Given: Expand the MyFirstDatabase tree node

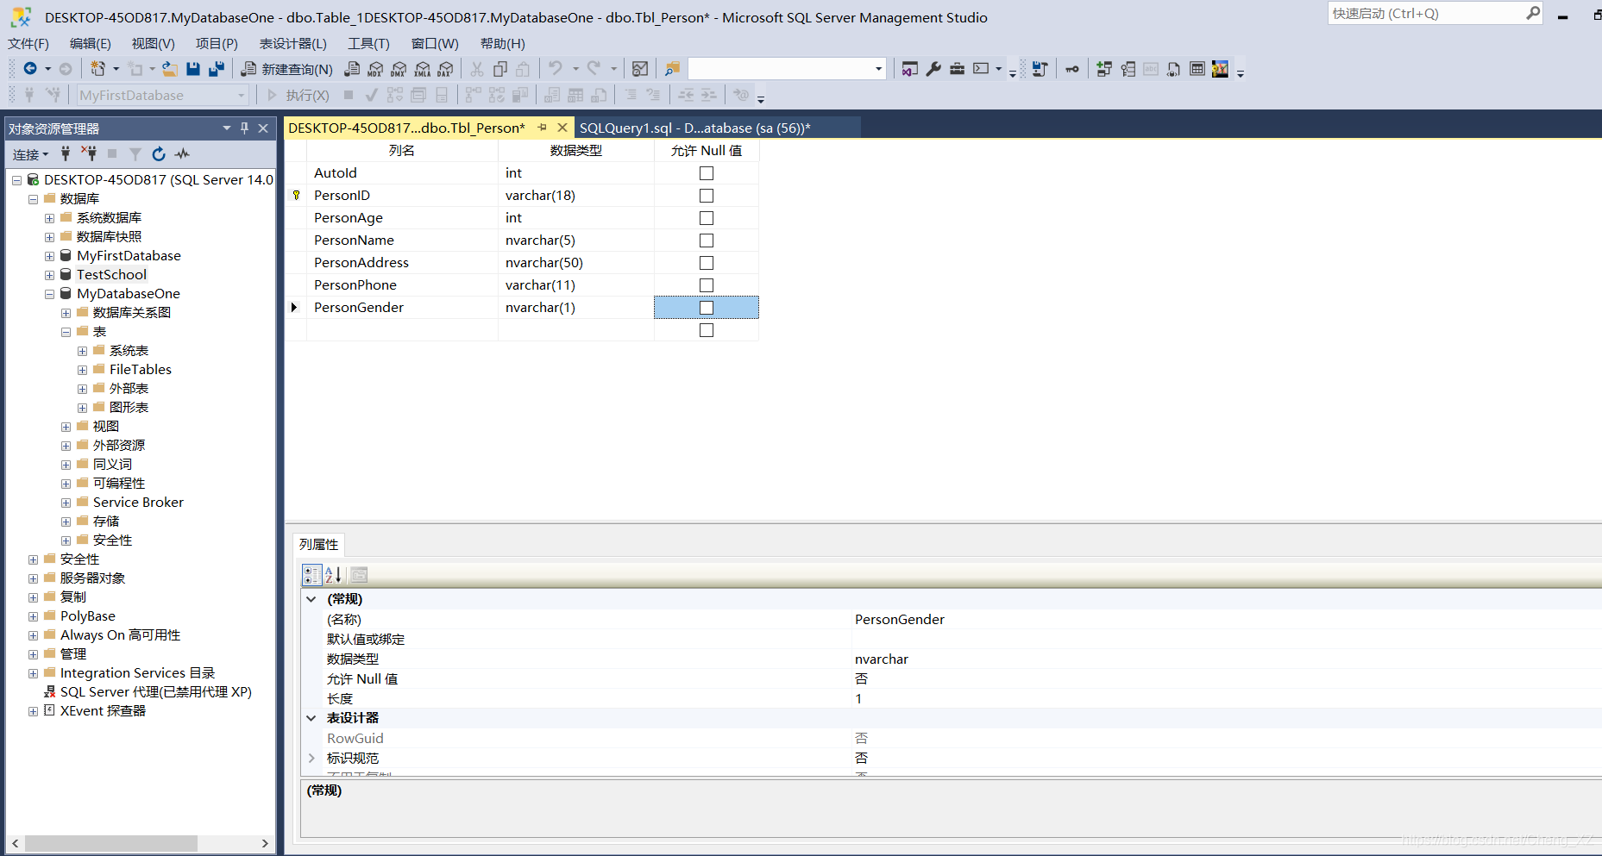Looking at the screenshot, I should 50,256.
